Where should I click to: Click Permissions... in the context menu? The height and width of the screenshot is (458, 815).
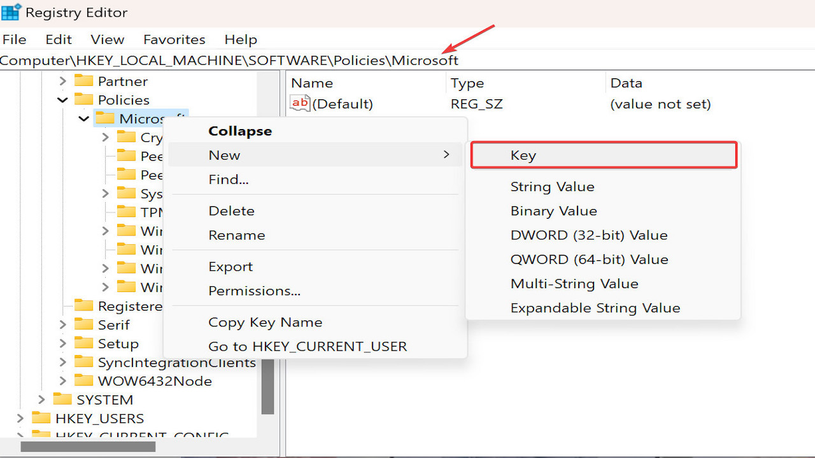pos(254,291)
